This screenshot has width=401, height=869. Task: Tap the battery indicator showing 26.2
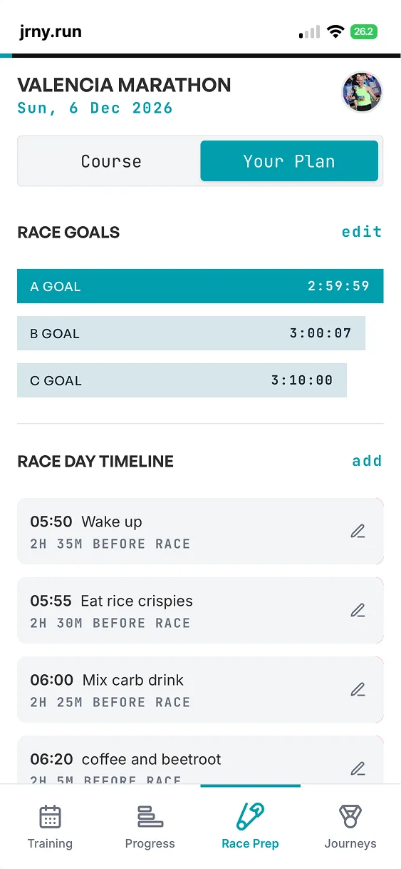point(364,32)
